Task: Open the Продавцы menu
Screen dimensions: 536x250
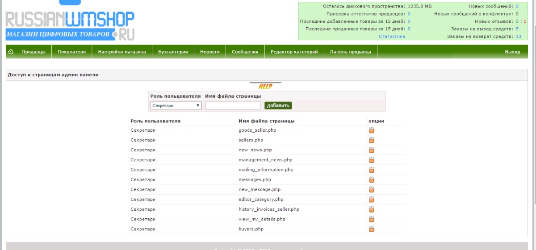Action: (33, 52)
